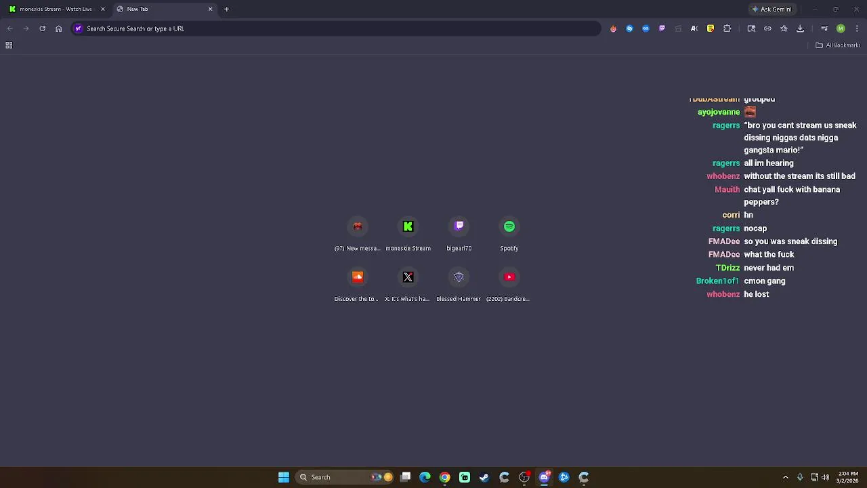Open the Kick moneskie Stream shortcut tile

click(x=408, y=234)
